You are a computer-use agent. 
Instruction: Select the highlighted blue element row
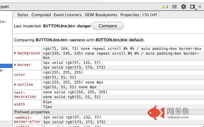(6, 66)
